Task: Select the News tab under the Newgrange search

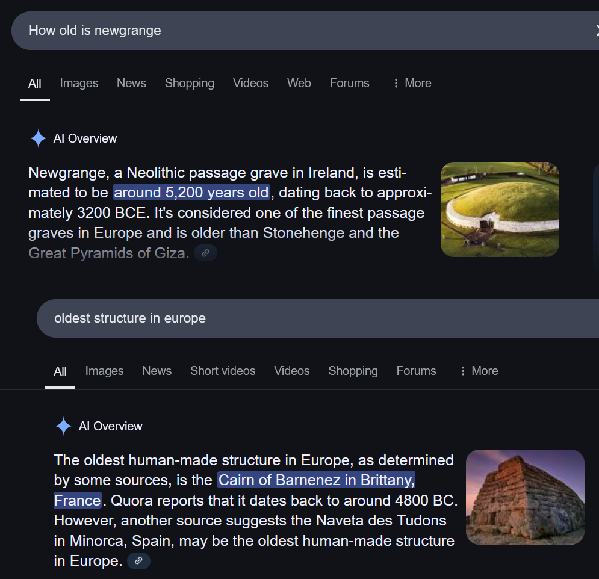Action: (131, 83)
